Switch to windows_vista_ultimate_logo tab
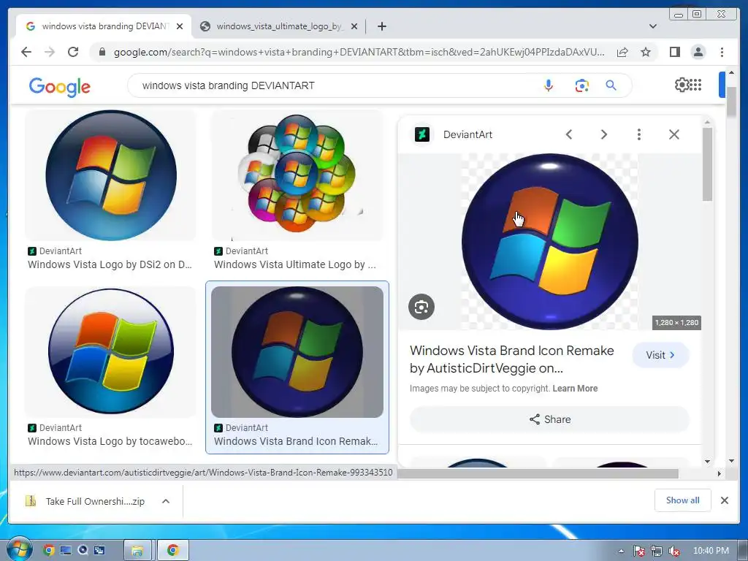Image resolution: width=748 pixels, height=561 pixels. point(279,26)
